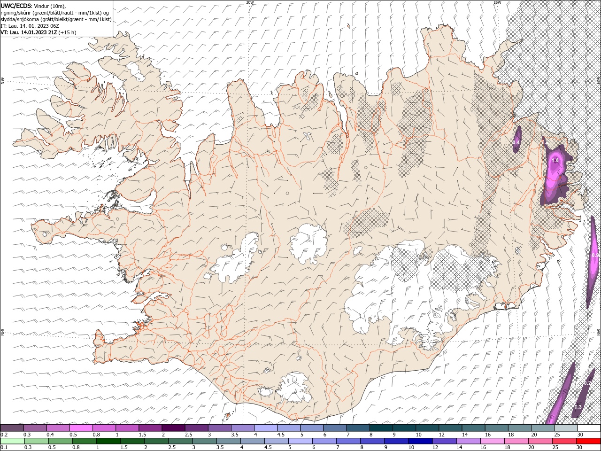Viewport: 601px width, 451px height.
Task: Pick the bottom-row swatch labeled 3
Action: [204, 441]
